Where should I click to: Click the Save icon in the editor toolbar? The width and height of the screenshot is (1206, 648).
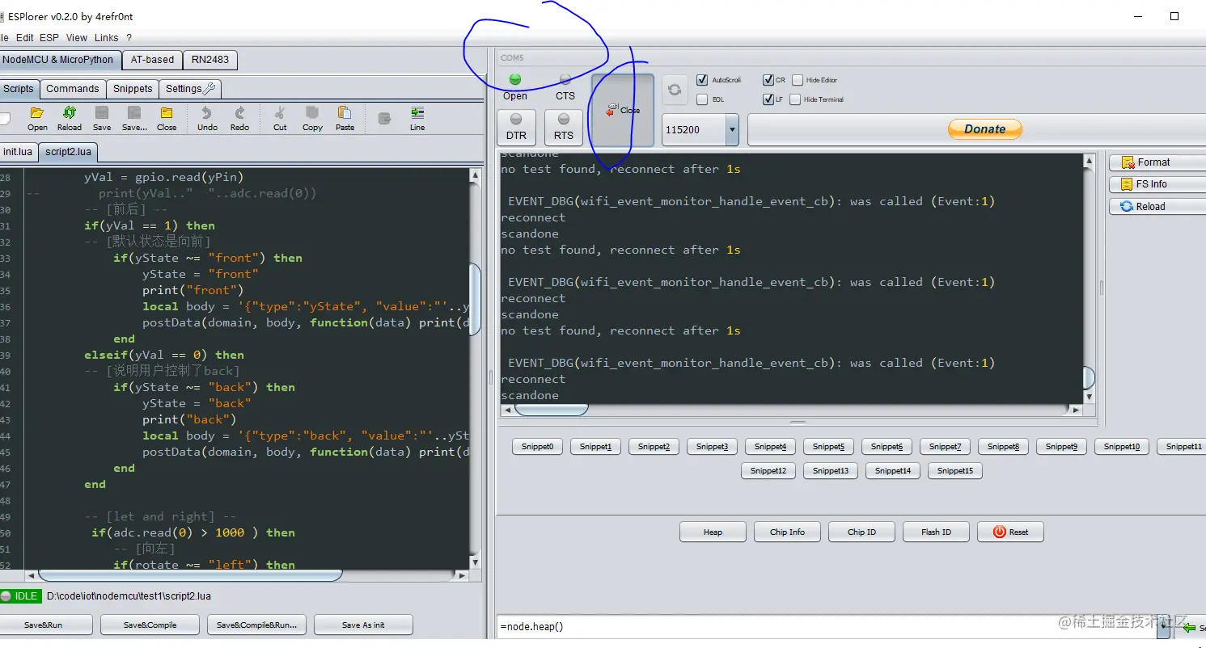pyautogui.click(x=102, y=118)
